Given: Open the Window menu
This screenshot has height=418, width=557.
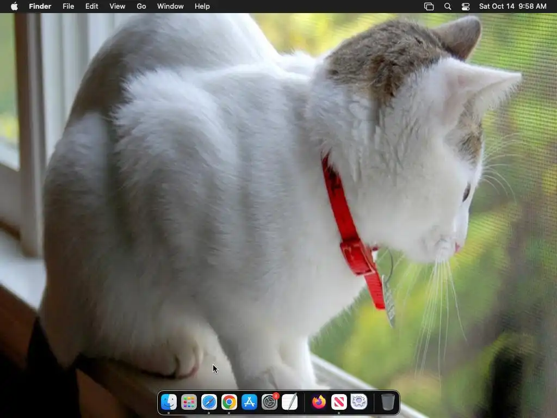Looking at the screenshot, I should point(170,7).
